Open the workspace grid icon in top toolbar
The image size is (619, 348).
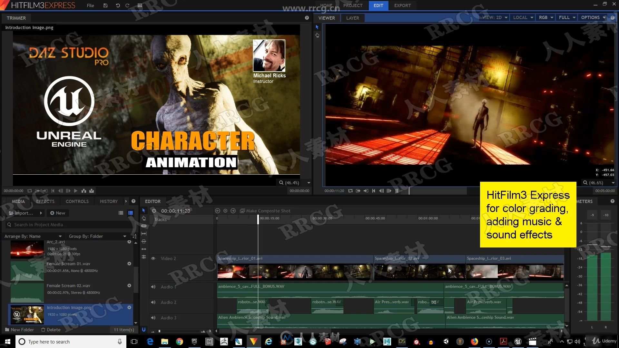click(140, 5)
